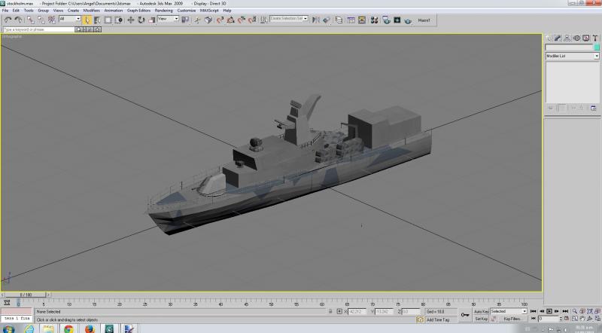Toggle the Auto Key animation mode

(481, 311)
